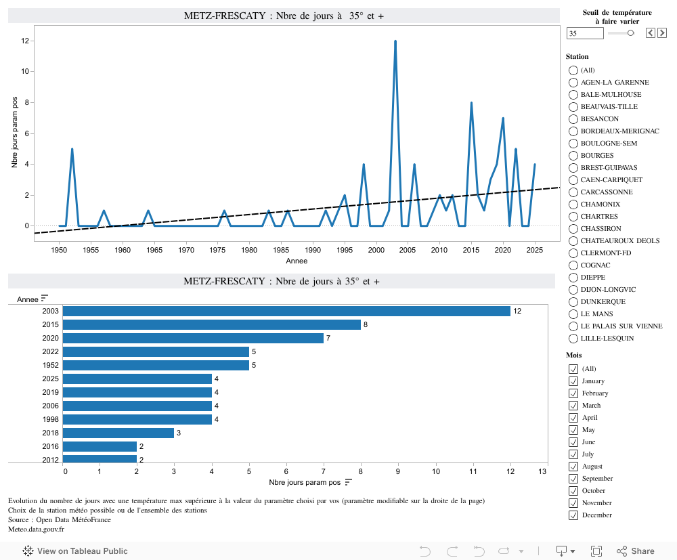Toggle the (All) months checkbox
Viewport: 677px width, 560px height.
coord(573,369)
